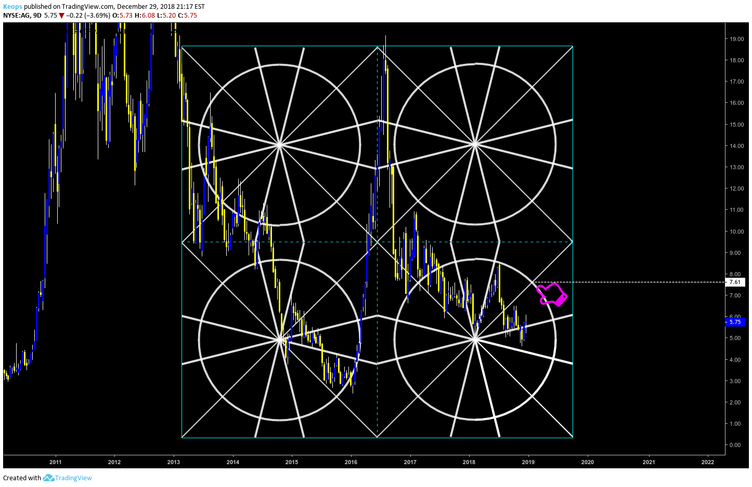Viewport: 752px width, 487px height.
Task: Click the Keops author name
Action: point(12,7)
